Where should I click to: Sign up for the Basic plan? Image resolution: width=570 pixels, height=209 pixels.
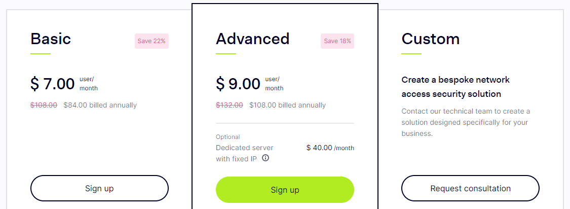[99, 188]
